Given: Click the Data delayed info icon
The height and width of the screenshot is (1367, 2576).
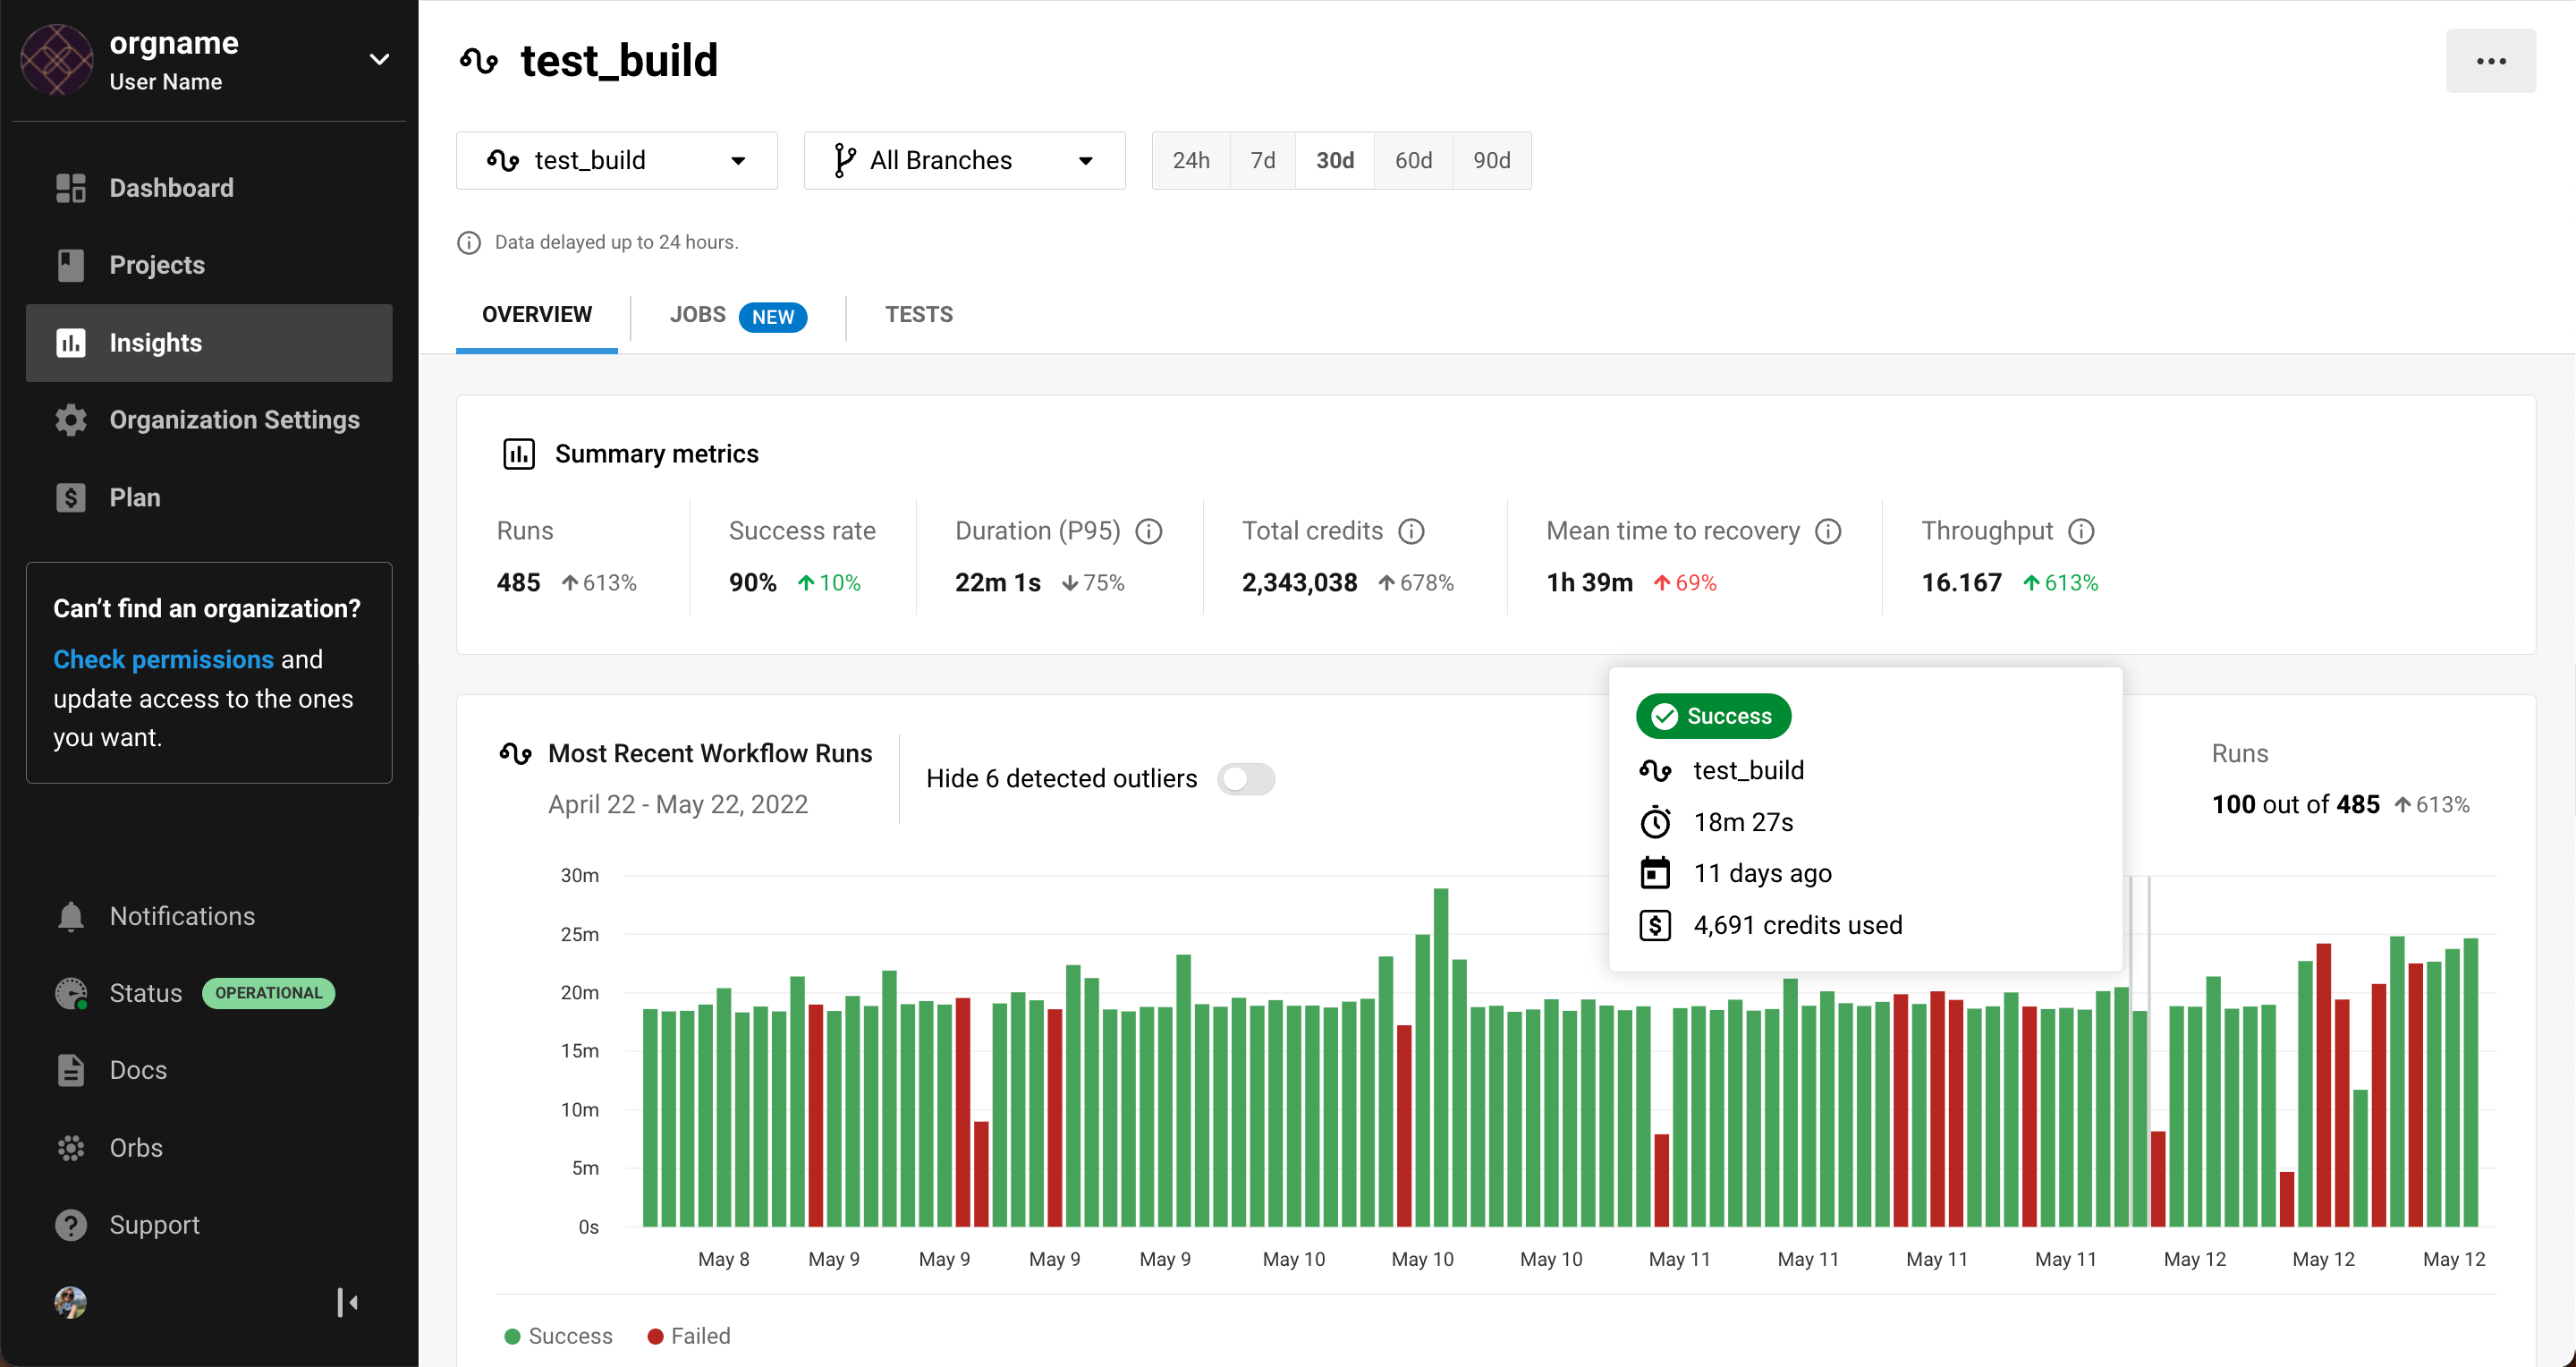Looking at the screenshot, I should pos(469,243).
